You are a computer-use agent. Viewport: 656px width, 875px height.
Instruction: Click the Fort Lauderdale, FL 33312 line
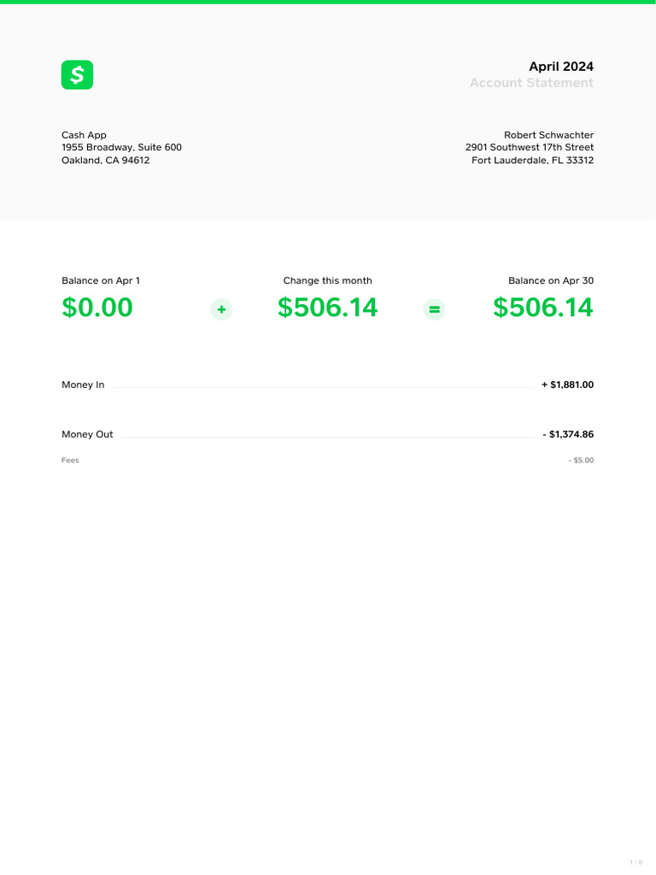click(532, 161)
